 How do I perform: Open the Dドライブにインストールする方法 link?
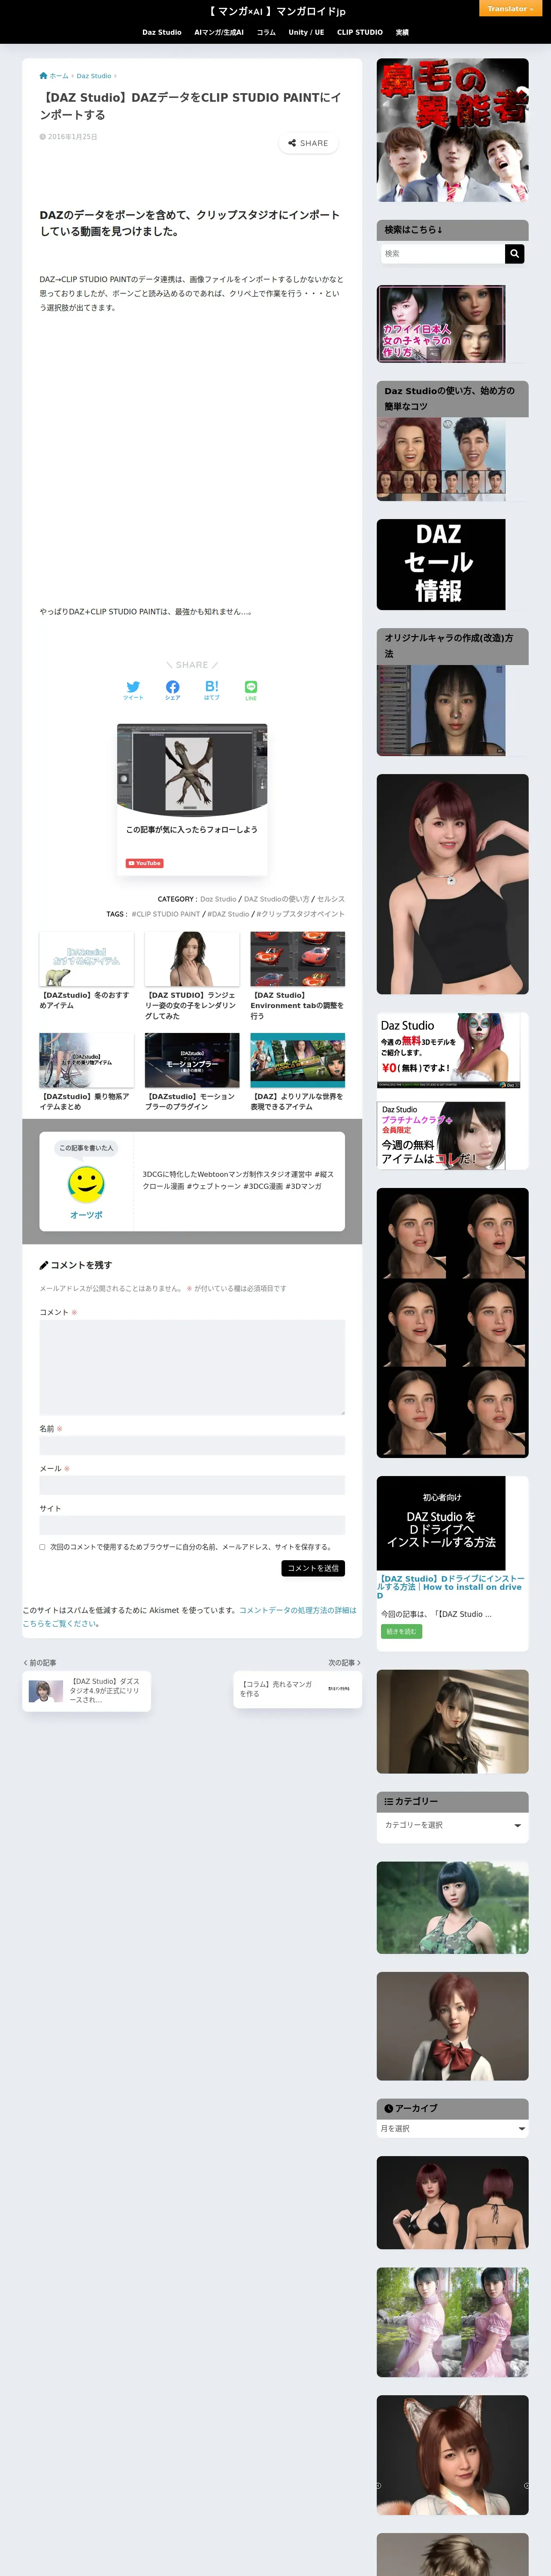(x=451, y=1587)
